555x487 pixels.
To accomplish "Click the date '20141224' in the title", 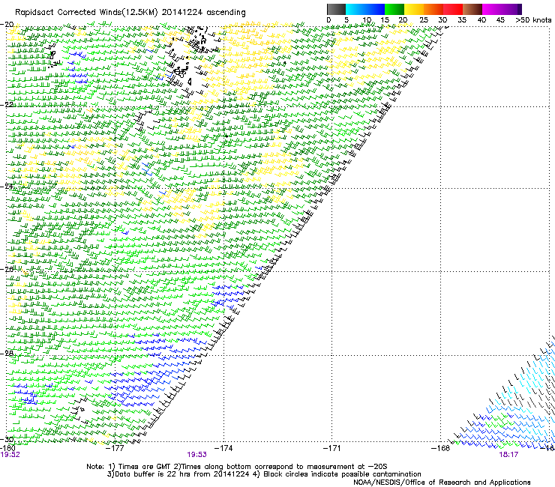I will [182, 13].
